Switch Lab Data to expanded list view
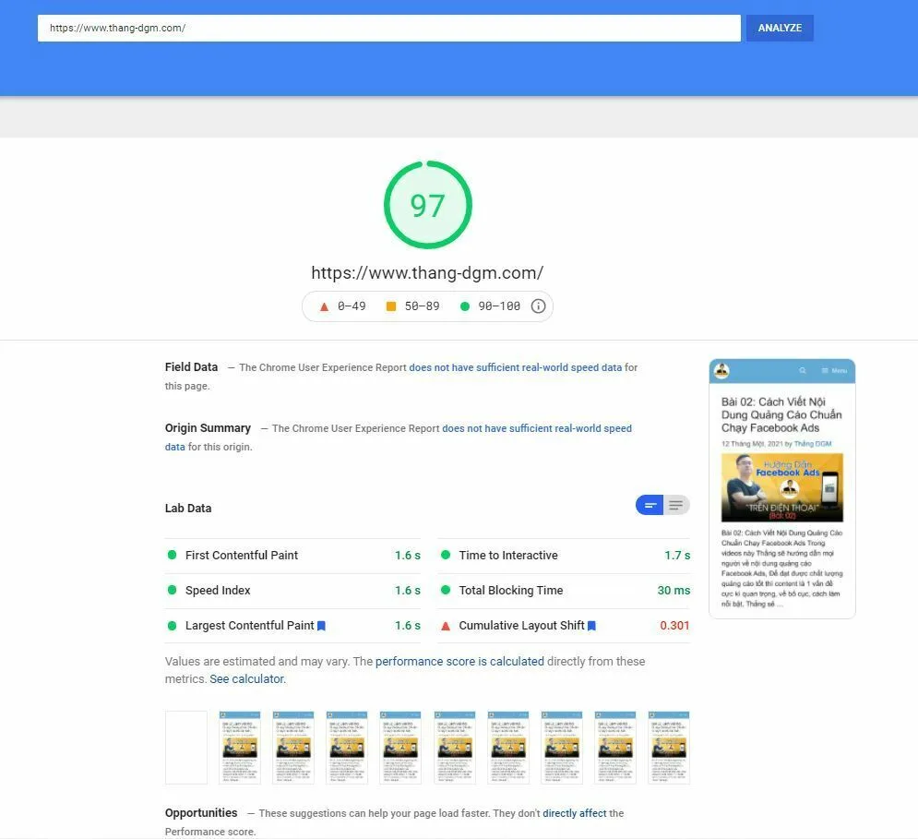Viewport: 918px width, 839px height. (x=676, y=505)
